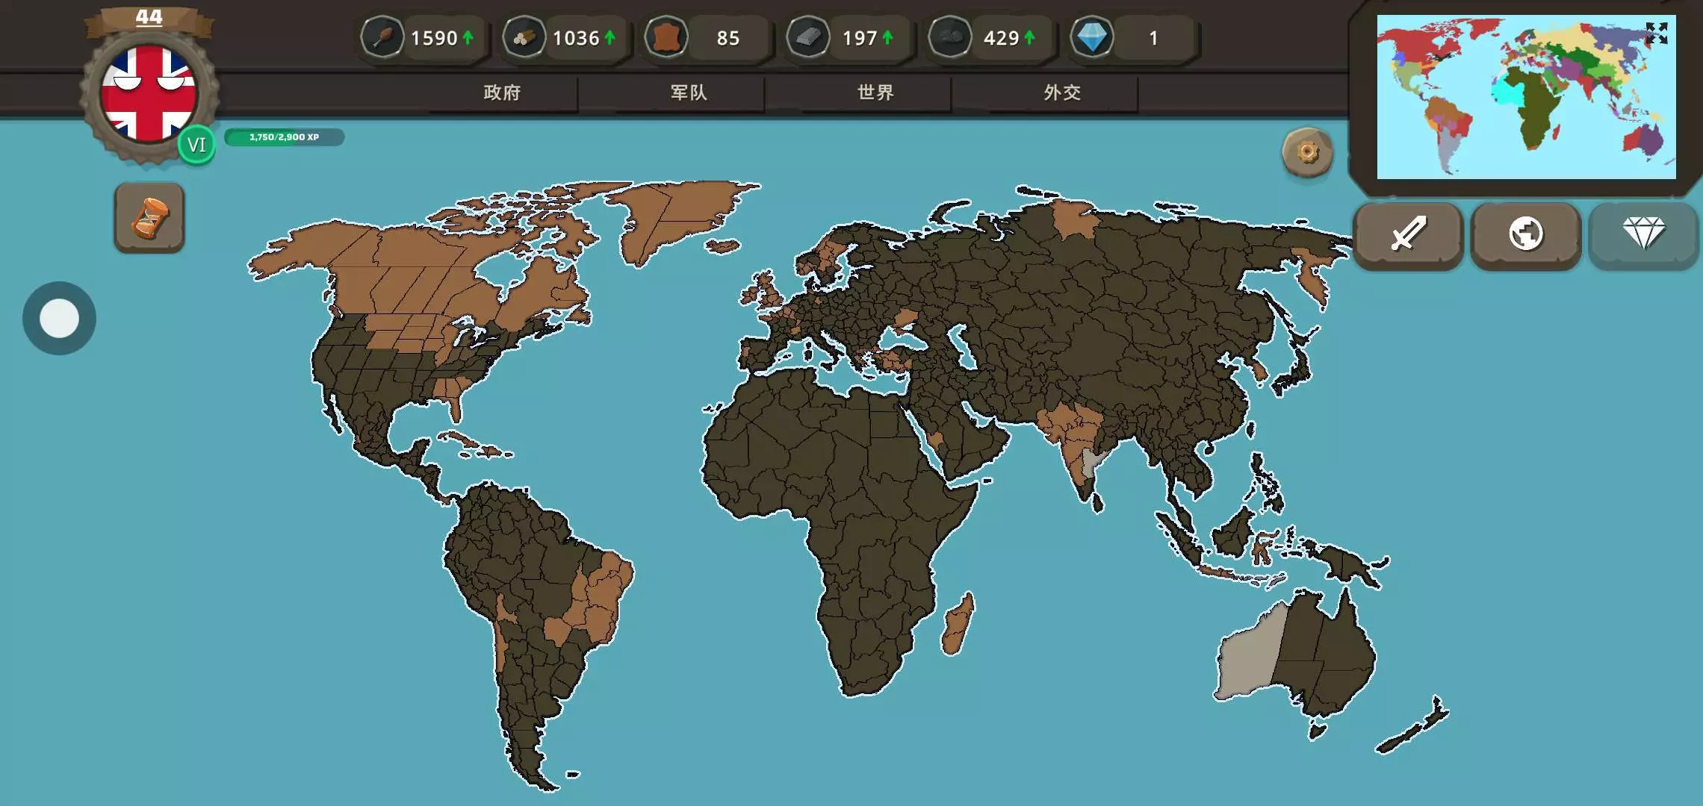
Task: Click the wood logs resource icon
Action: coord(524,37)
